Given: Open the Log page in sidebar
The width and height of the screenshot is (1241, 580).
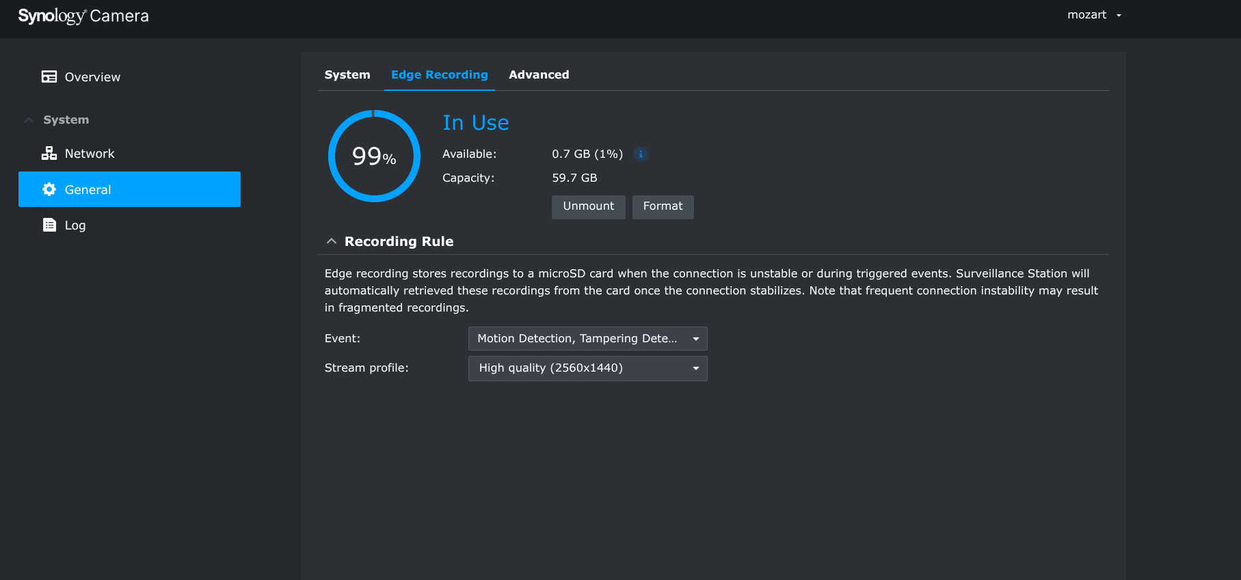Looking at the screenshot, I should pyautogui.click(x=75, y=225).
